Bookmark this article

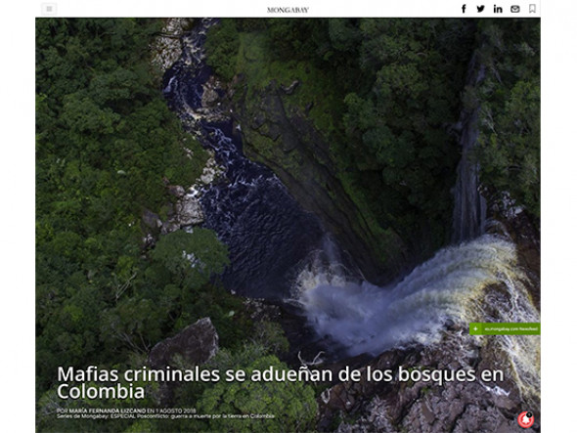532,9
